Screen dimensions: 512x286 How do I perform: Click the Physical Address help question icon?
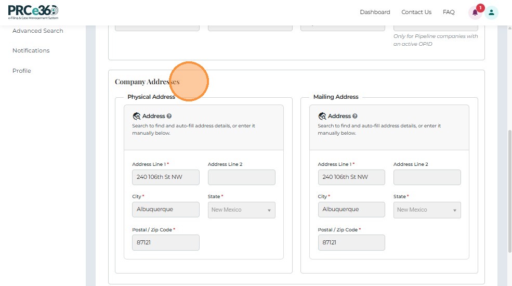[169, 116]
